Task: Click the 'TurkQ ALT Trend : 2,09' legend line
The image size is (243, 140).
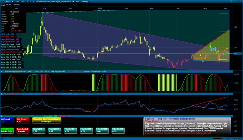Action: [x=11, y=47]
